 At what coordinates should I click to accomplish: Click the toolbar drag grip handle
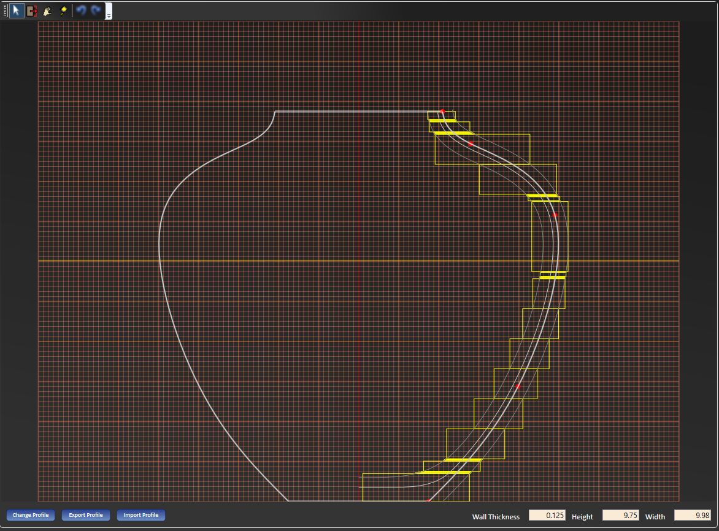coord(6,10)
